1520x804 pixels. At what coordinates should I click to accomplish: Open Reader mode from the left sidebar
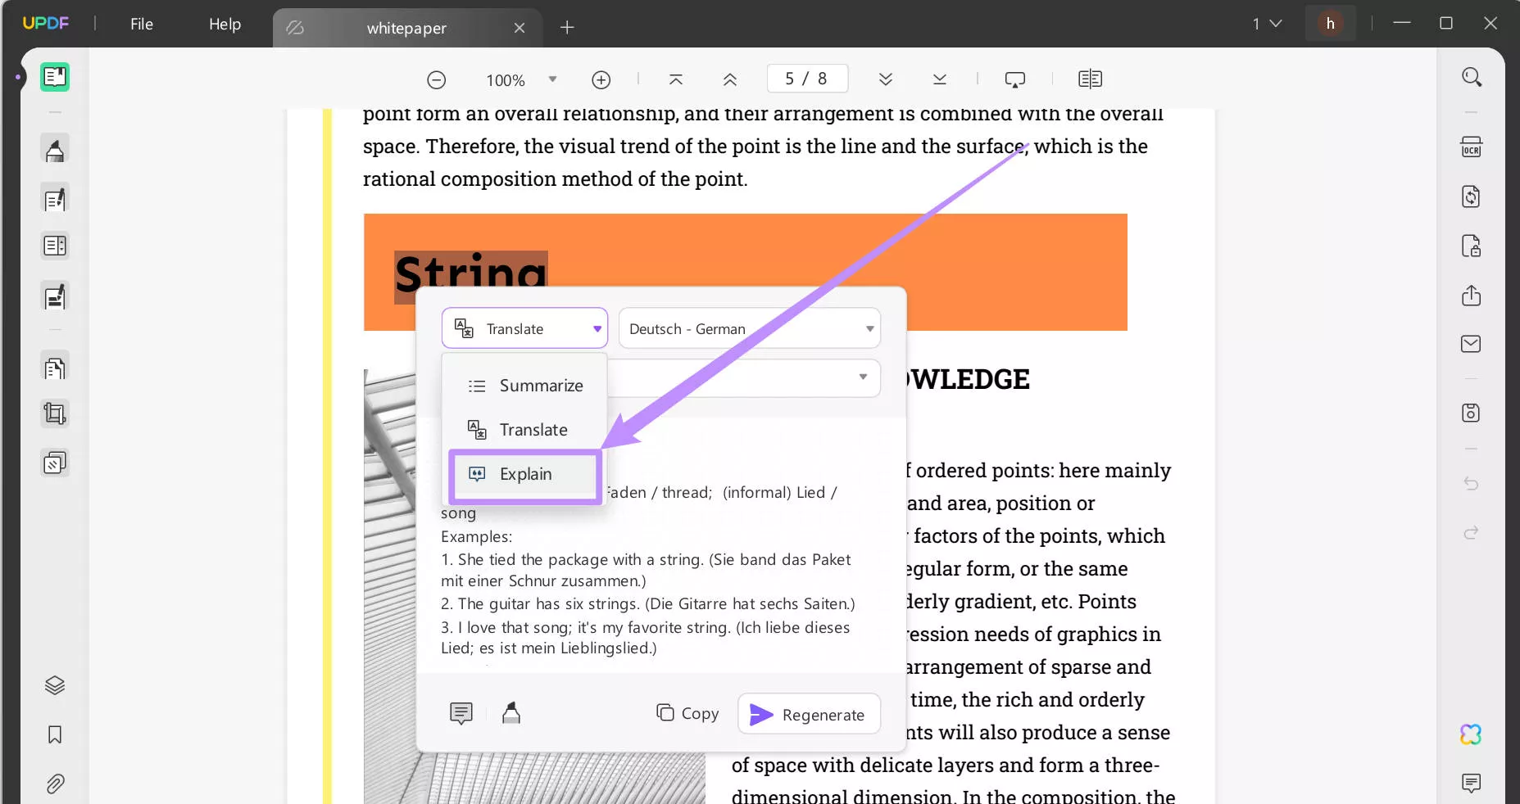(x=55, y=77)
